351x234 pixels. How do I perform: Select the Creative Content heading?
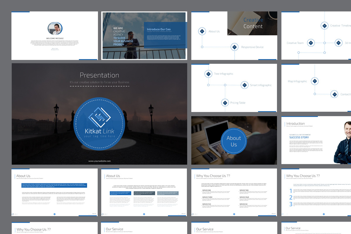click(x=253, y=23)
